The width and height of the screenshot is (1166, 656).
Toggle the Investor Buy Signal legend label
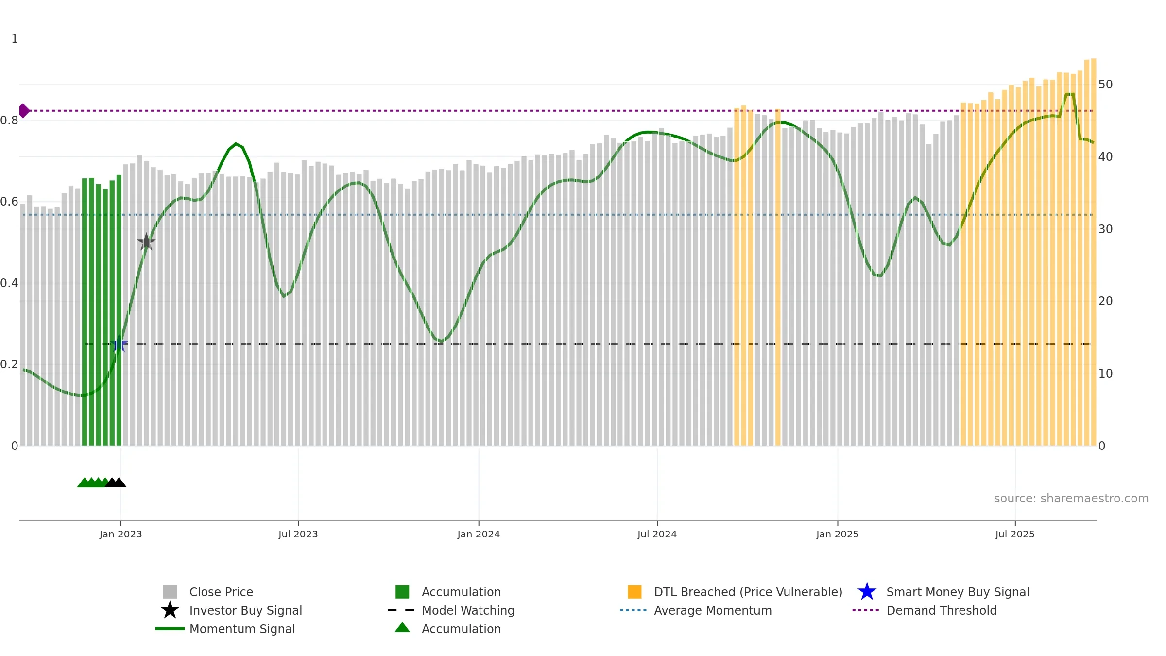pyautogui.click(x=246, y=611)
